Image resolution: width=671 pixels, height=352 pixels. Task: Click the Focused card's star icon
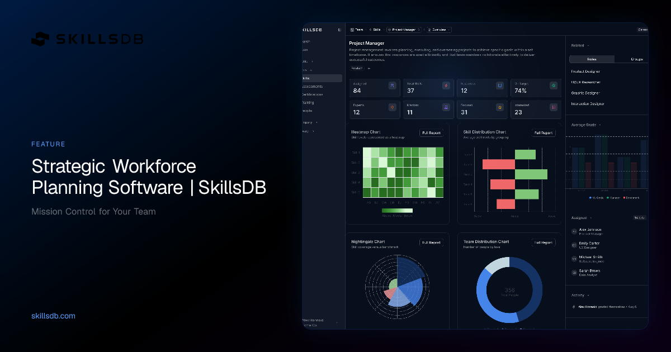(500, 107)
